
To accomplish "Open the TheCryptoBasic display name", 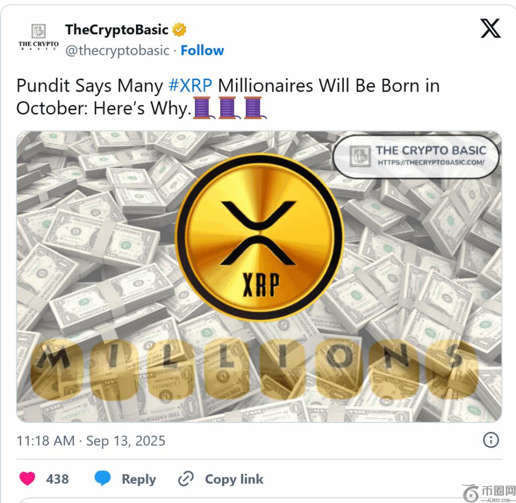I will click(117, 30).
